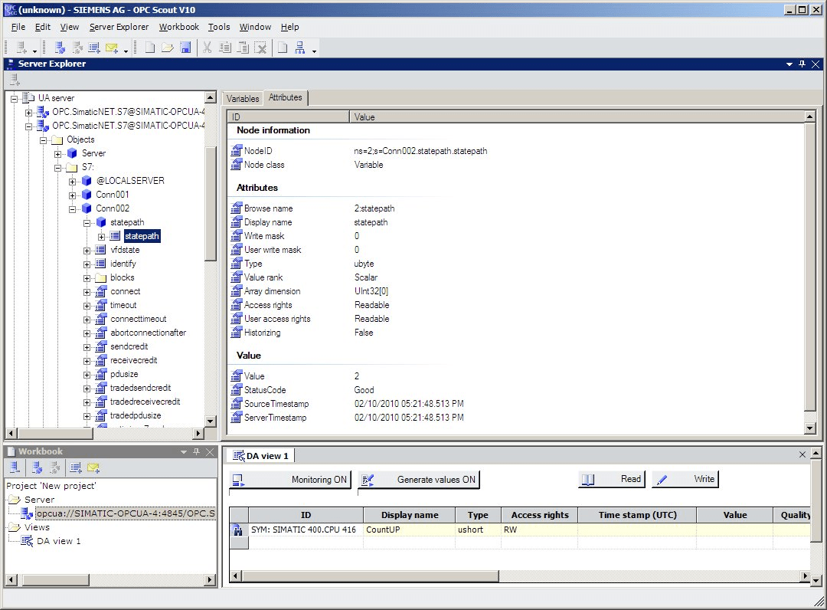The height and width of the screenshot is (610, 827).
Task: Click the copy icon in main toolbar
Action: 225,48
